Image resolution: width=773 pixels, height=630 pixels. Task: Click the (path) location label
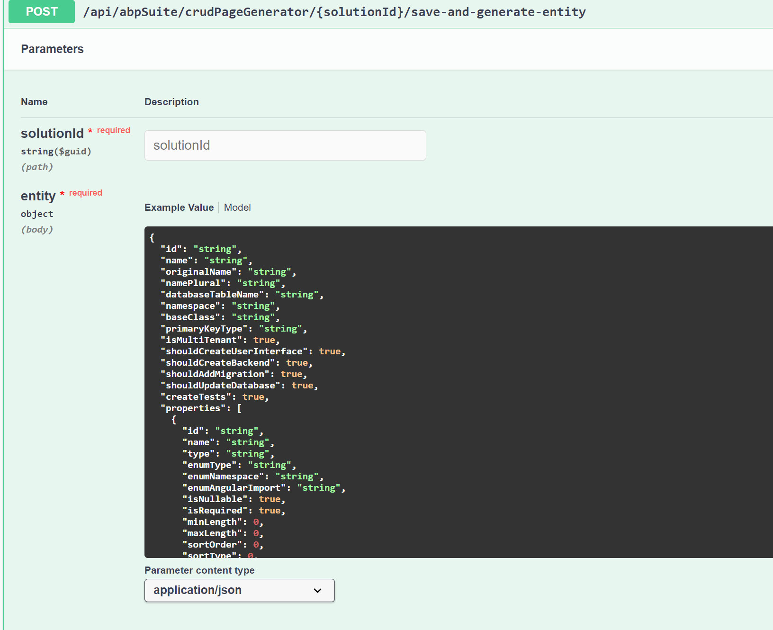[37, 167]
